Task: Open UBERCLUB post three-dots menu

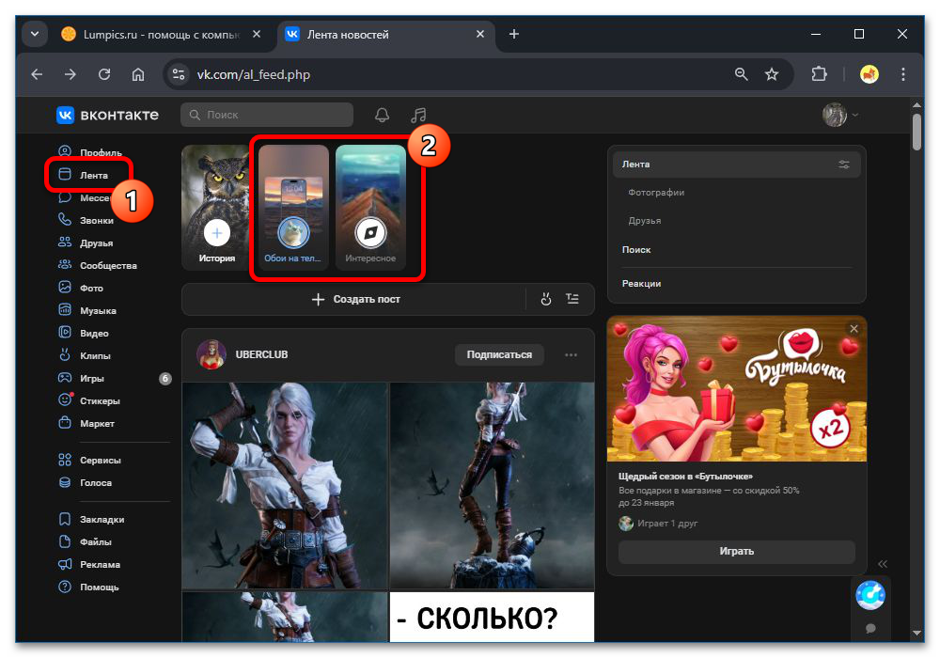Action: click(x=571, y=354)
